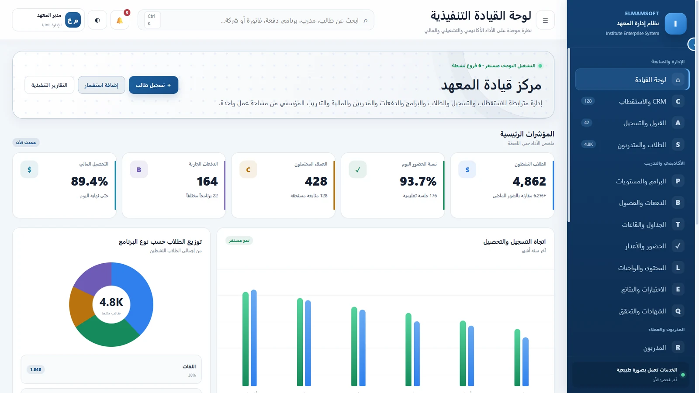
Task: Open الدفعات والفصول menu item
Action: click(x=632, y=203)
